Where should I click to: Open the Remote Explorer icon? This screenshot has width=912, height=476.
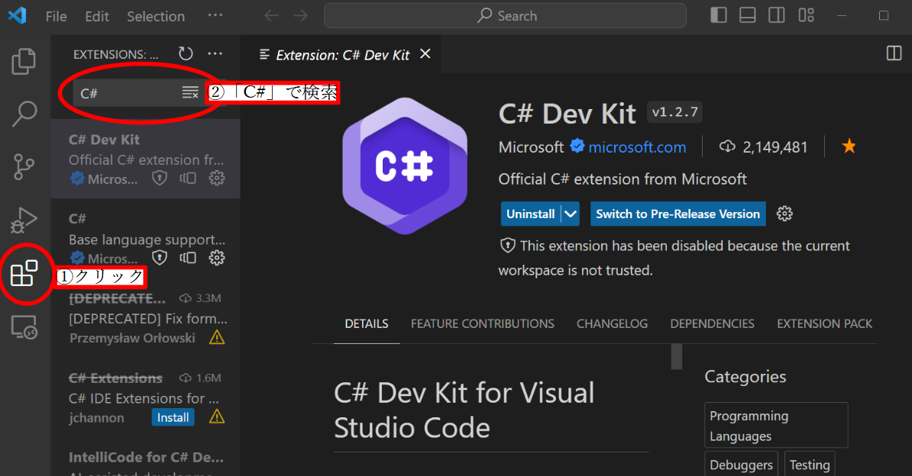[x=23, y=326]
